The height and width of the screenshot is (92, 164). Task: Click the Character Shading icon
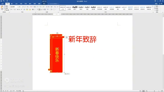click(x=33, y=9)
